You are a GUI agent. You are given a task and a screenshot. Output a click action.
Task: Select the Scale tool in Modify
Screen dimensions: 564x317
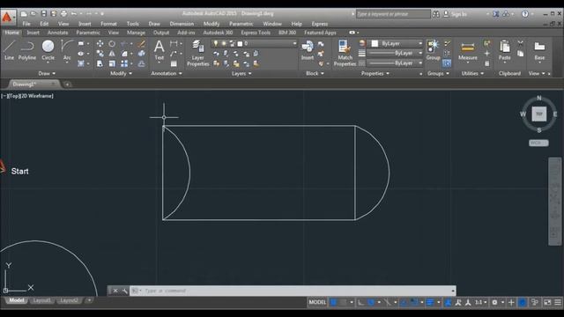click(112, 63)
